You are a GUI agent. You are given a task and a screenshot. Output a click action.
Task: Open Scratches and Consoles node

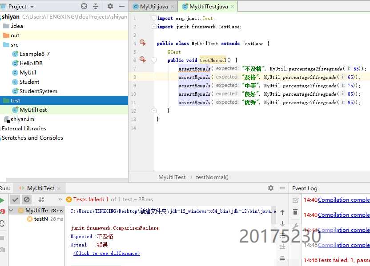point(32,138)
